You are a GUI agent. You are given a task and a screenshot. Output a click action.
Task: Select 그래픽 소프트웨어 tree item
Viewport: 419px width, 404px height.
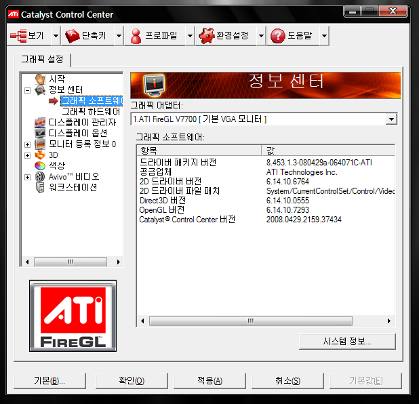[x=92, y=101]
